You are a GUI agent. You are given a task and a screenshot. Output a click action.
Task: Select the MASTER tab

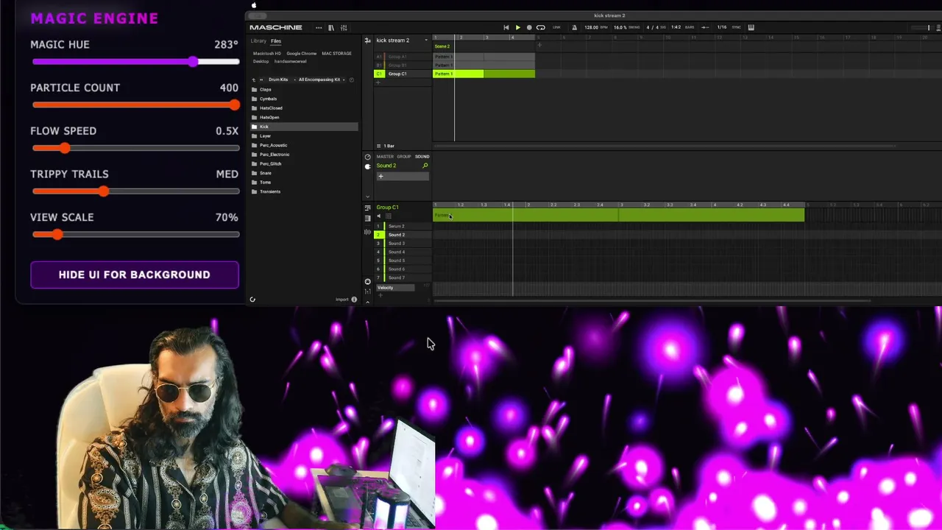(385, 157)
